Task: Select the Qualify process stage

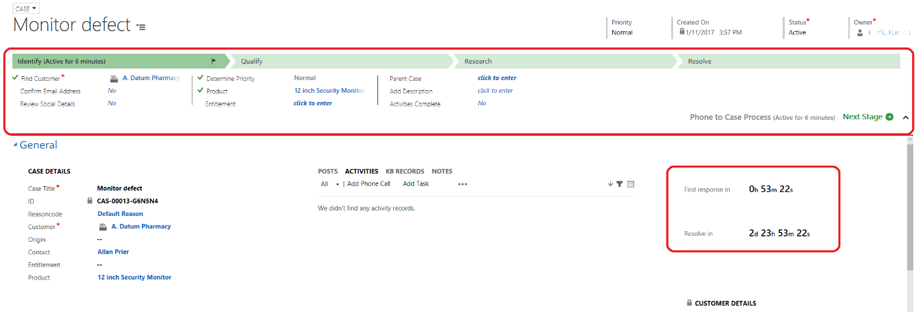Action: click(x=252, y=61)
